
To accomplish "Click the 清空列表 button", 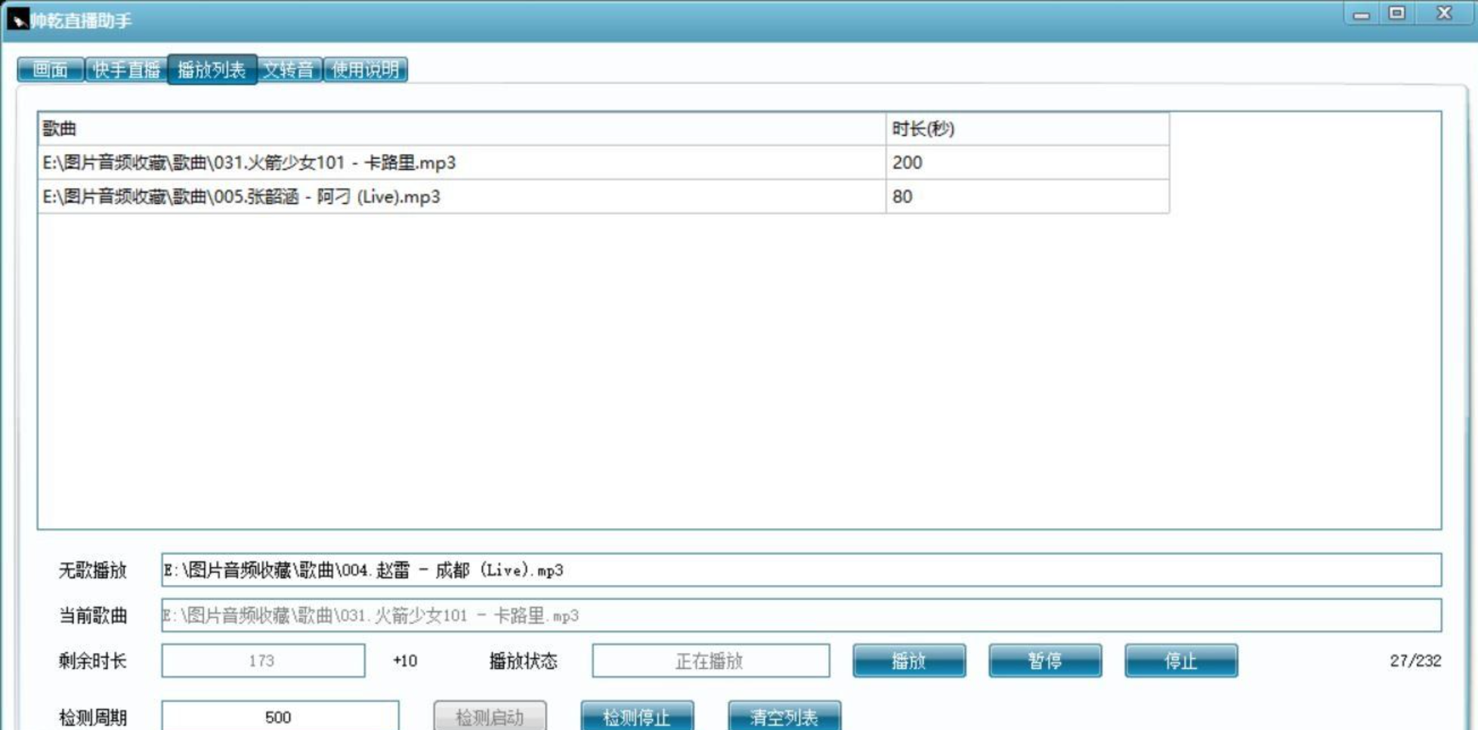I will 784,716.
